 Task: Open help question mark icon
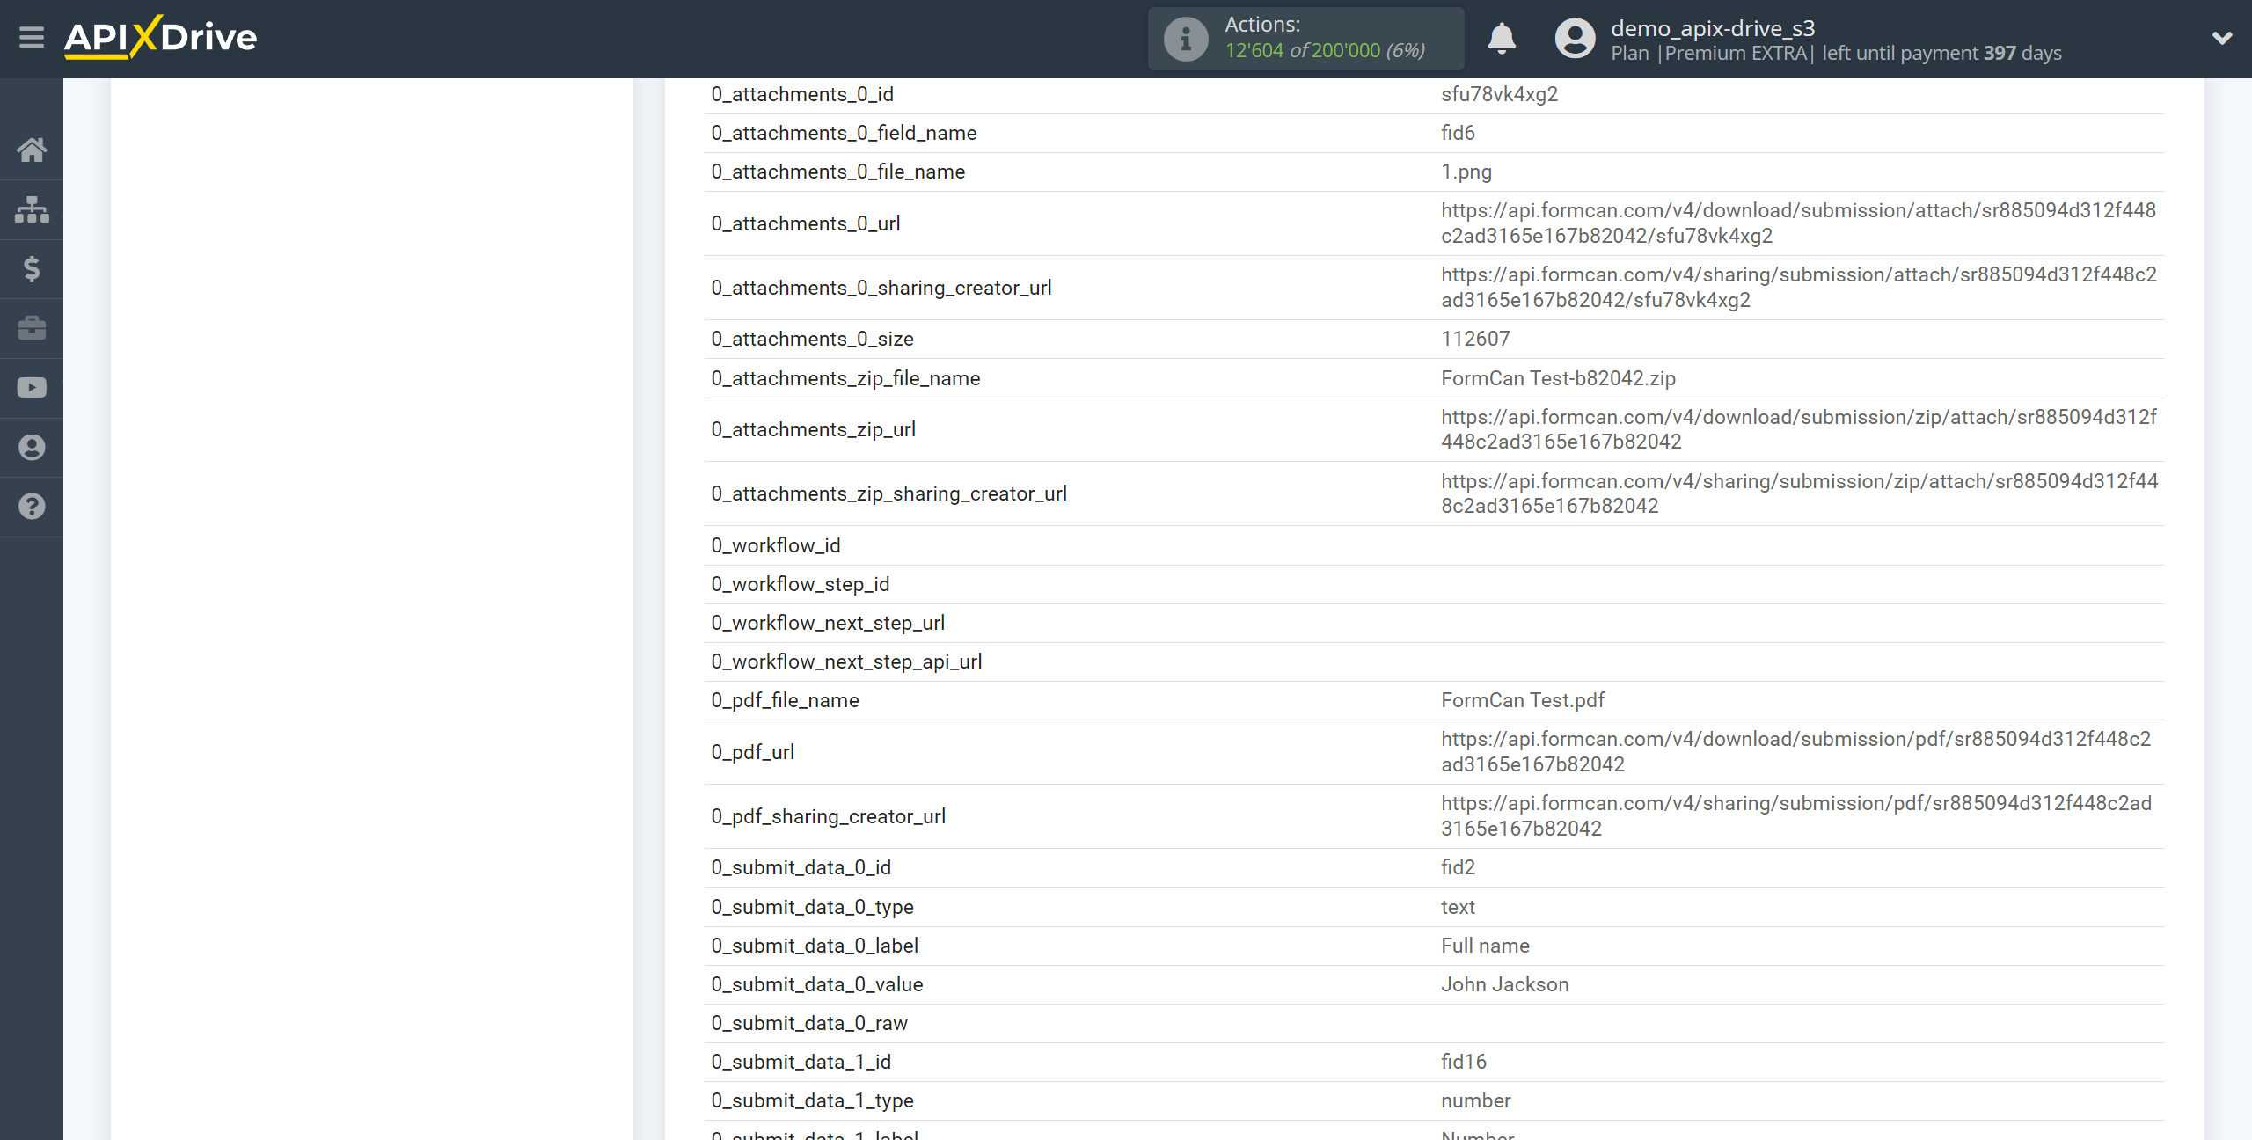(x=32, y=507)
